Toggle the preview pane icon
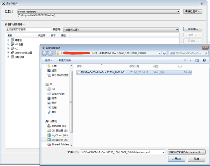This screenshot has width=210, height=166. tap(197, 60)
